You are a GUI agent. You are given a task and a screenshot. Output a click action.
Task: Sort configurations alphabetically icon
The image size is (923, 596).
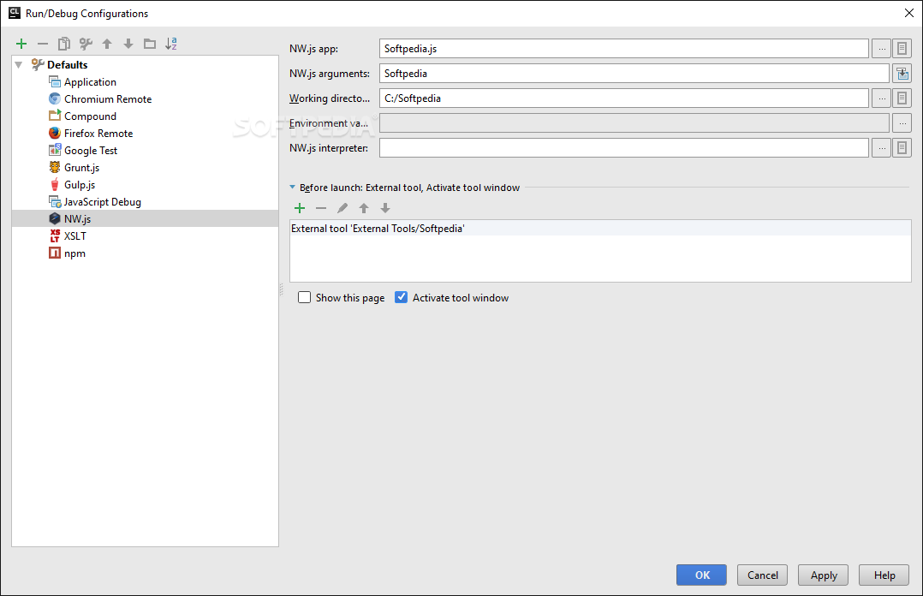pos(171,44)
